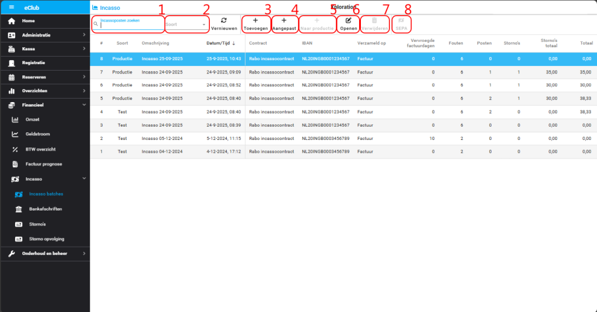
Task: Open Home via the house icon
Action: tap(12, 21)
